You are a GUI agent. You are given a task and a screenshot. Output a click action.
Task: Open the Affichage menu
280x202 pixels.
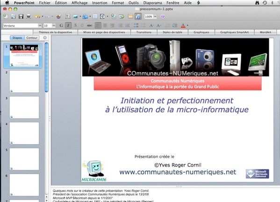tap(79, 3)
